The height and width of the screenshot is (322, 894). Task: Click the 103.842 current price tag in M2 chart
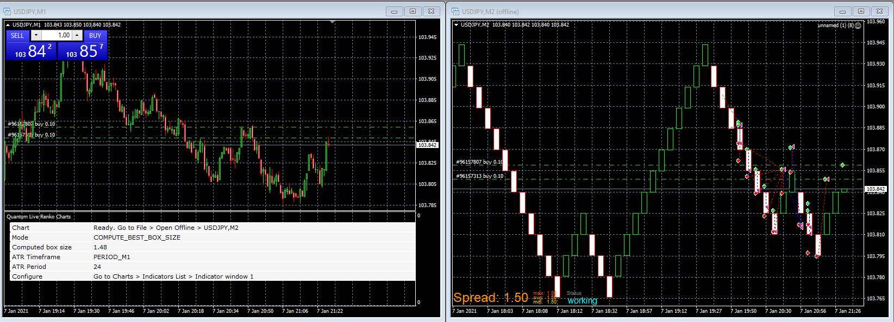[876, 189]
